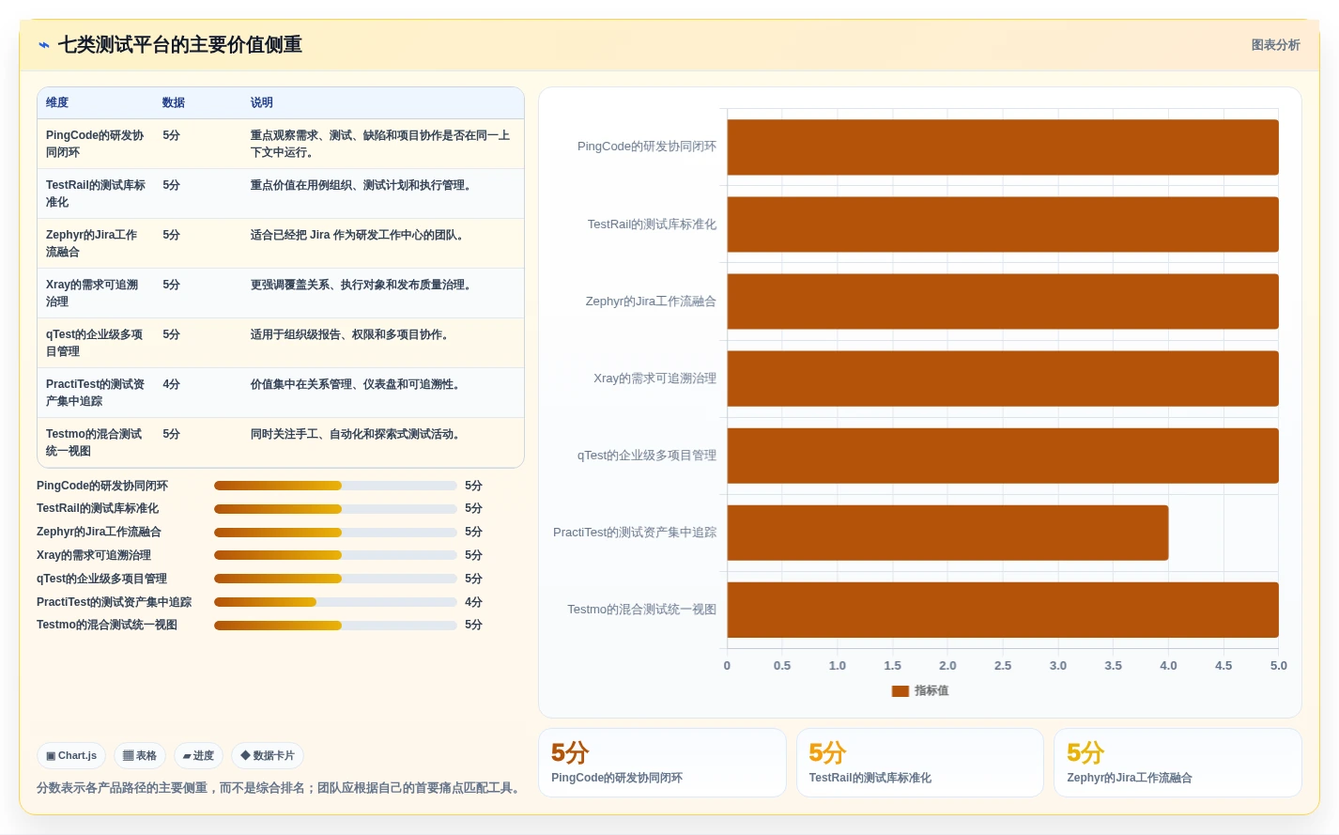Click description 更强调覆盖关系、执行对象和发布质量治理。

363,285
